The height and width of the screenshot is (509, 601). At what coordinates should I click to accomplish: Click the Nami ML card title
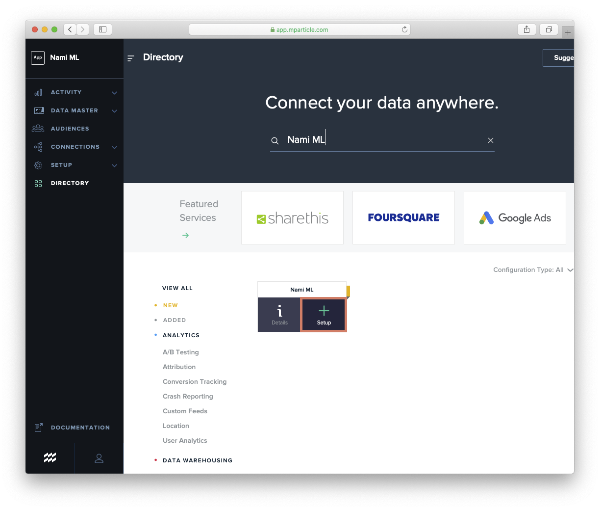(302, 290)
